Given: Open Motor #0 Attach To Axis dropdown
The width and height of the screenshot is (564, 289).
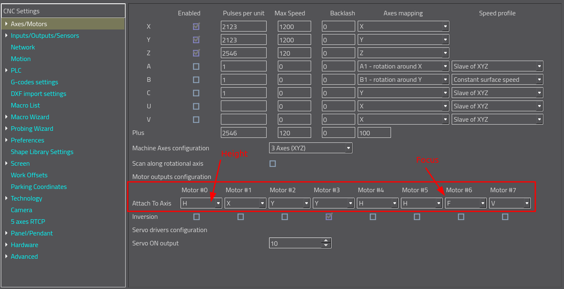Looking at the screenshot, I should [201, 203].
